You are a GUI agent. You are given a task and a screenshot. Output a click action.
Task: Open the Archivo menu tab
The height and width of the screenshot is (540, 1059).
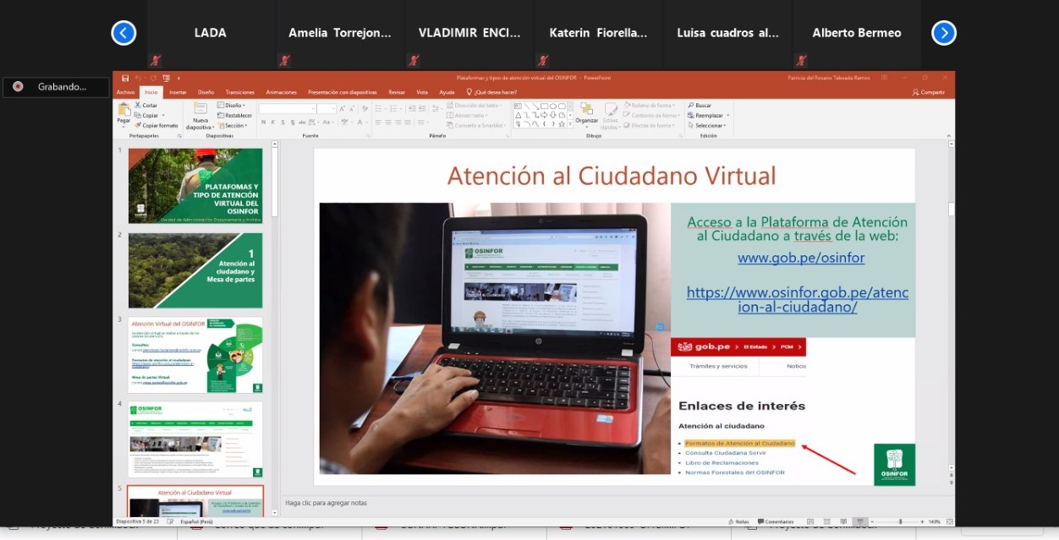point(125,92)
